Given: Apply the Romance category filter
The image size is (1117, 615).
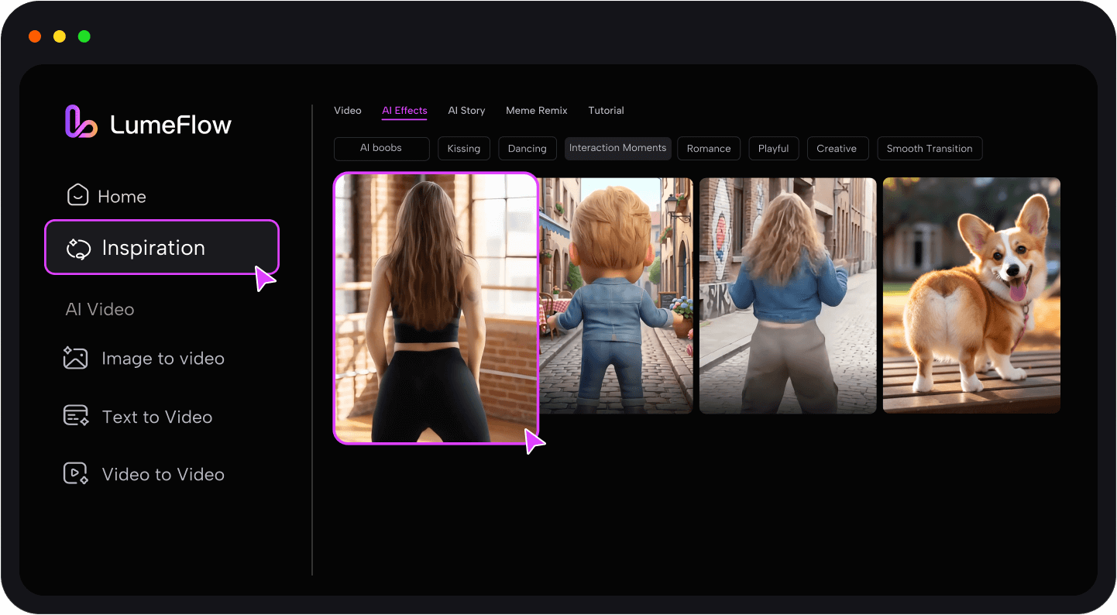Looking at the screenshot, I should pyautogui.click(x=708, y=149).
